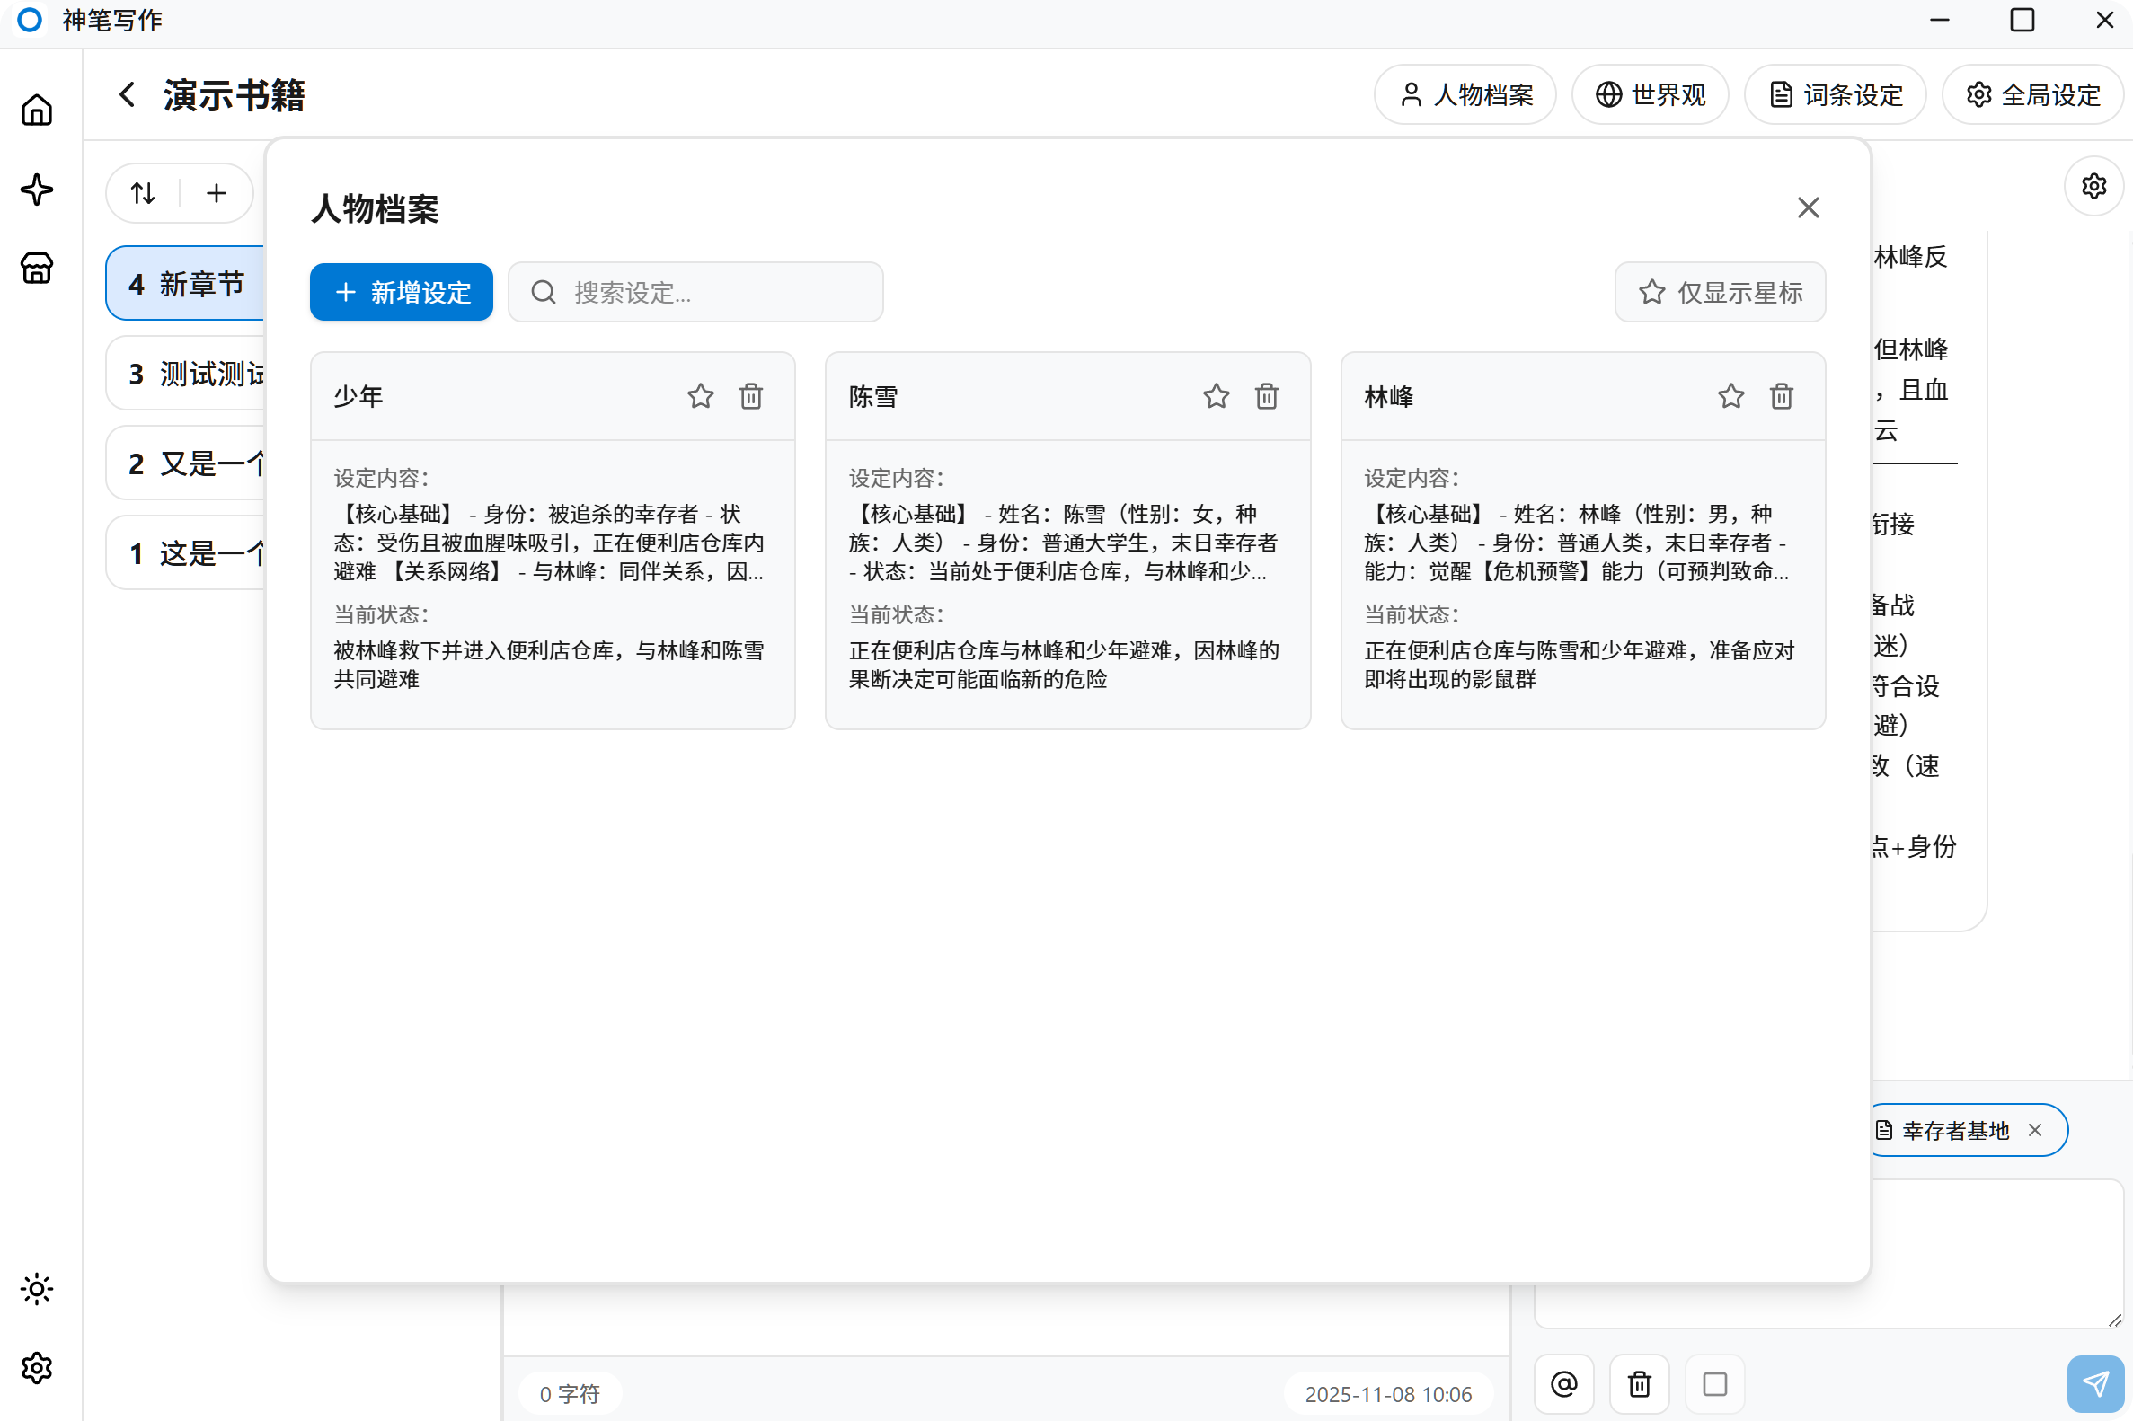Open the 世界观 tab
The image size is (2133, 1421).
point(1650,94)
